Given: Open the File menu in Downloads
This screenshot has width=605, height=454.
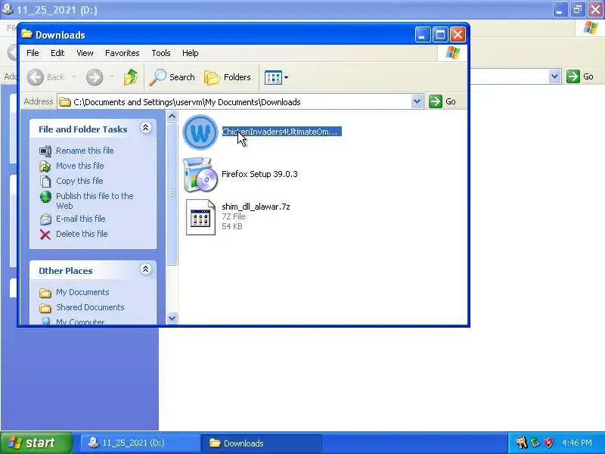Looking at the screenshot, I should point(33,53).
